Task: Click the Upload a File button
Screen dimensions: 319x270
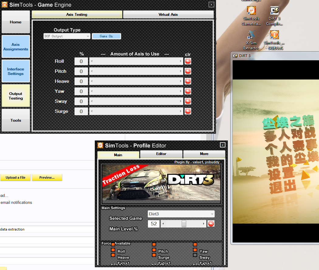Action: point(15,177)
